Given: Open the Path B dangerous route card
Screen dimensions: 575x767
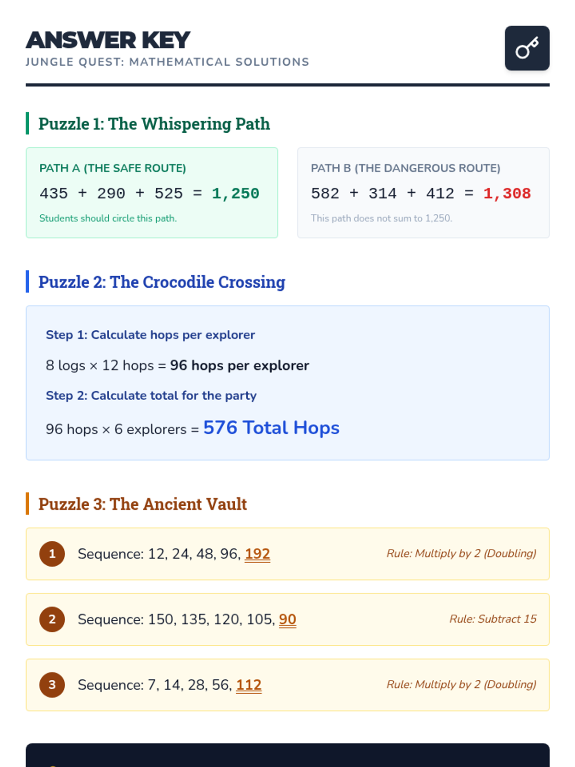Looking at the screenshot, I should [x=424, y=193].
